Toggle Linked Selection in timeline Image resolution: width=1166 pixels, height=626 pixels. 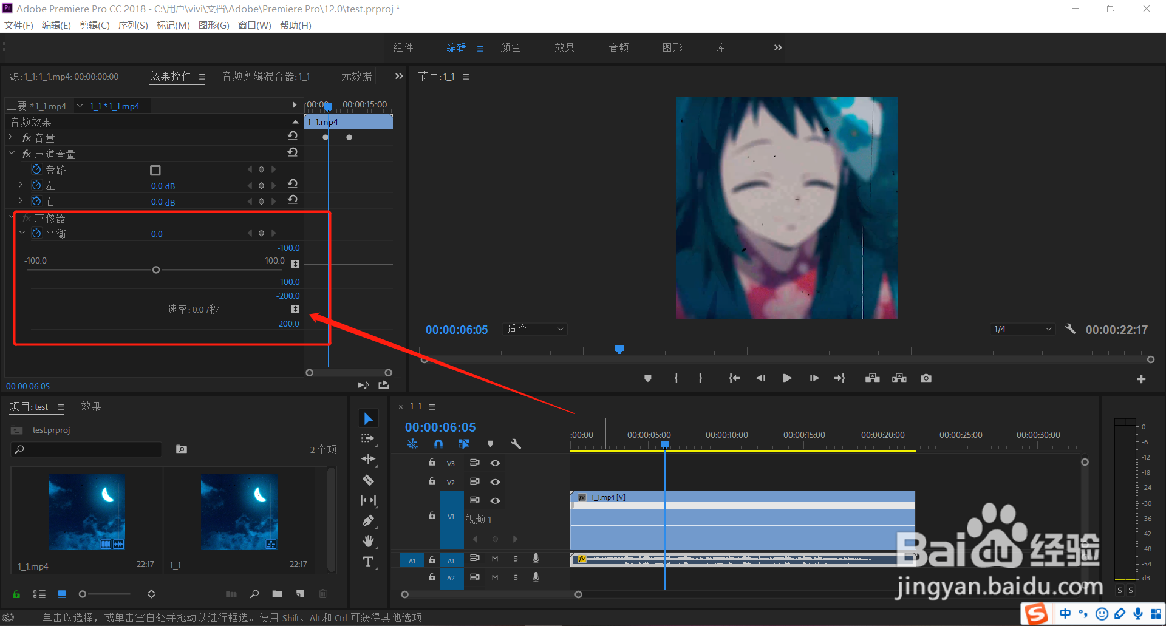(464, 444)
